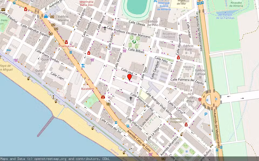Click the hotel bed icon near Playa de San Miguel

pos(9,50)
